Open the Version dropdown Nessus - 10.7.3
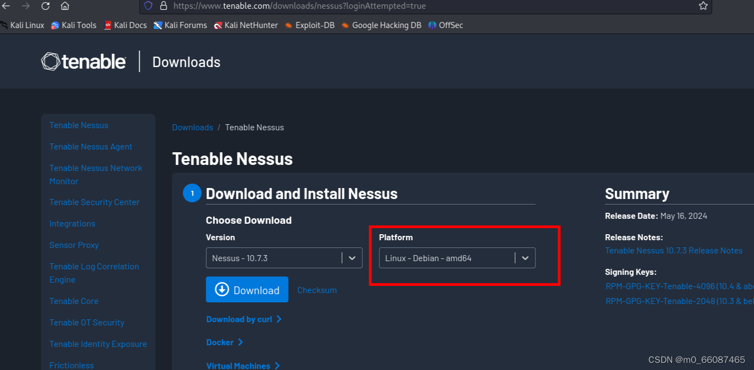This screenshot has width=754, height=370. (x=284, y=258)
